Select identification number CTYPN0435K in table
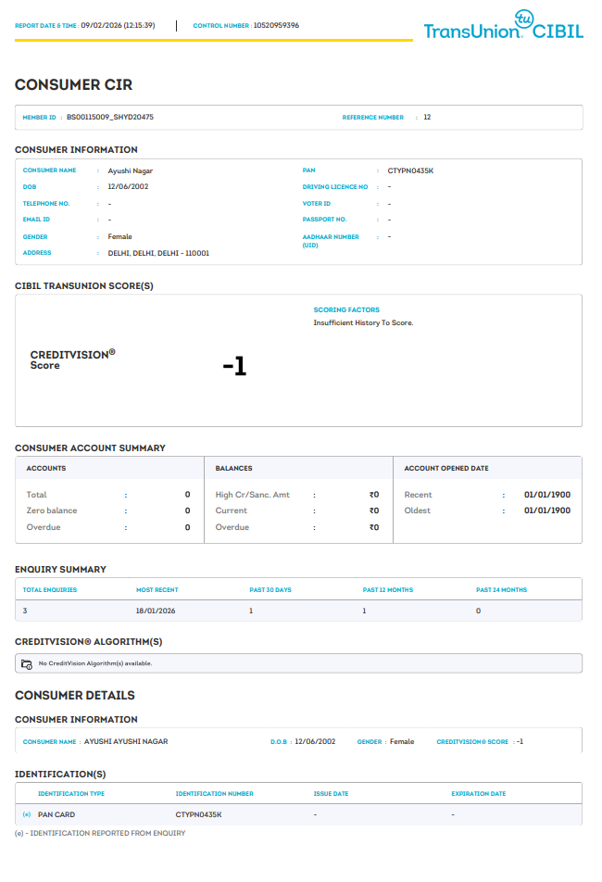This screenshot has width=602, height=882. point(198,814)
